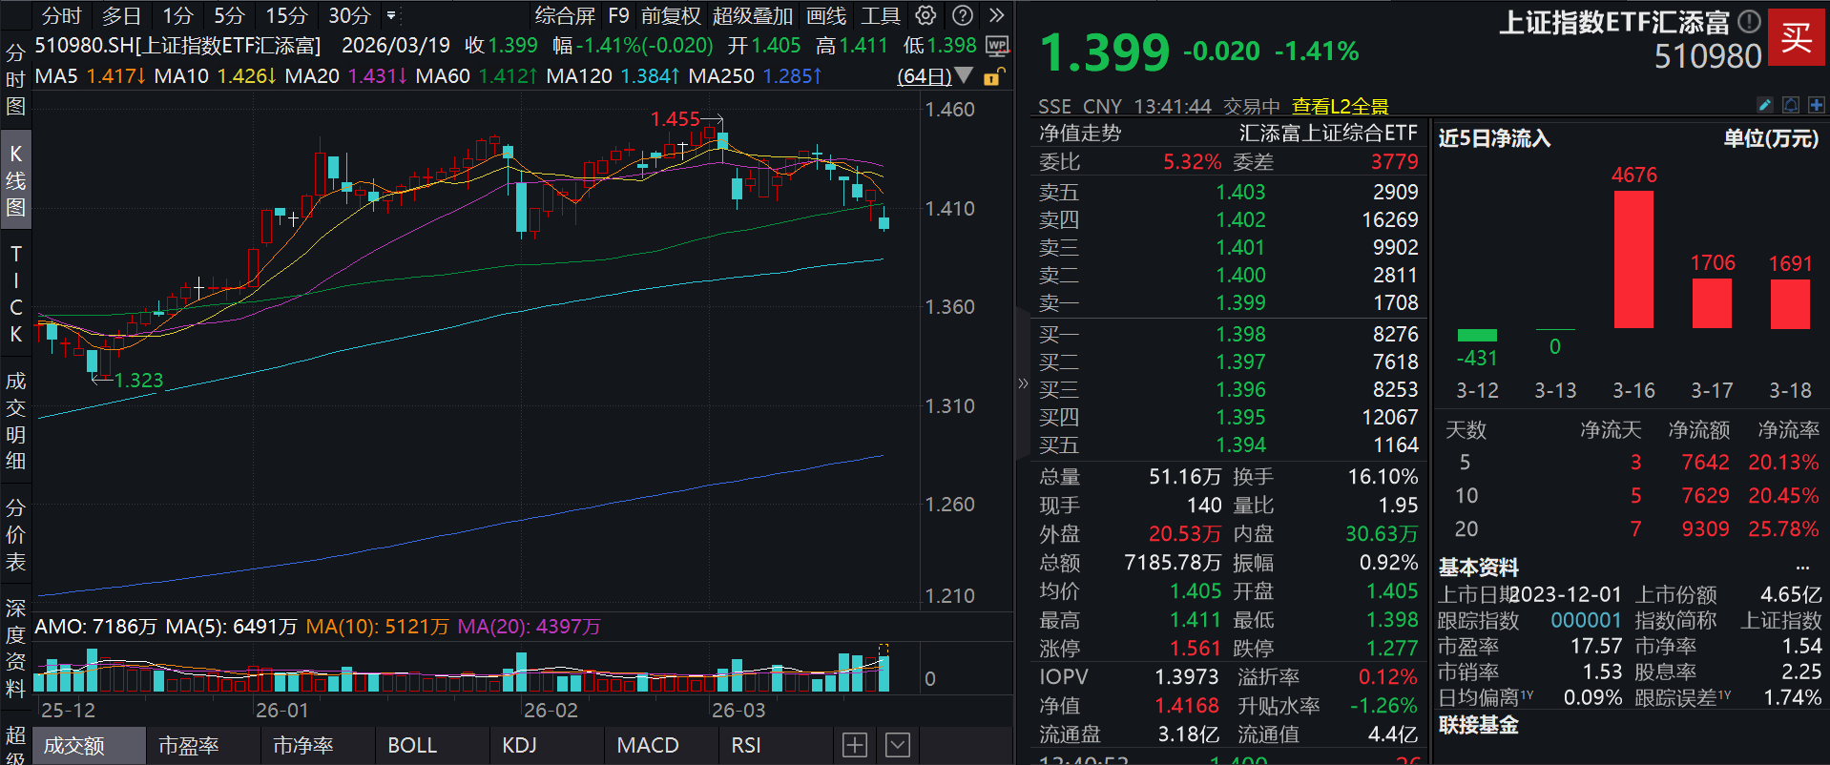Image resolution: width=1830 pixels, height=765 pixels.
Task: Click the green 3-12 outflow bar -431
Action: click(x=1477, y=335)
